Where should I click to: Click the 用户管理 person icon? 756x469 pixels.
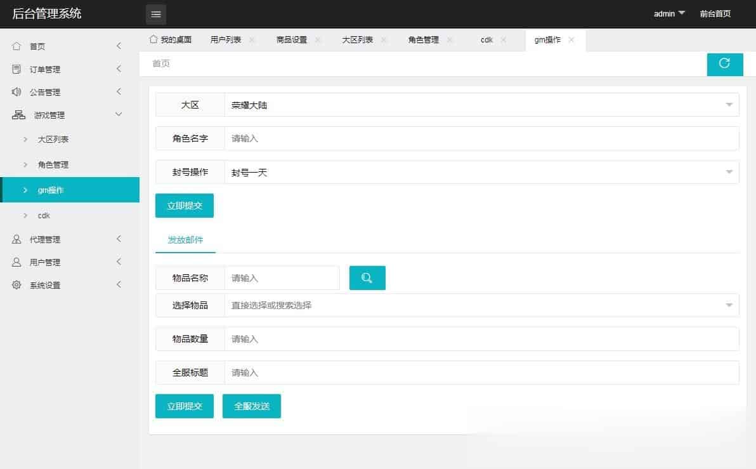click(16, 262)
